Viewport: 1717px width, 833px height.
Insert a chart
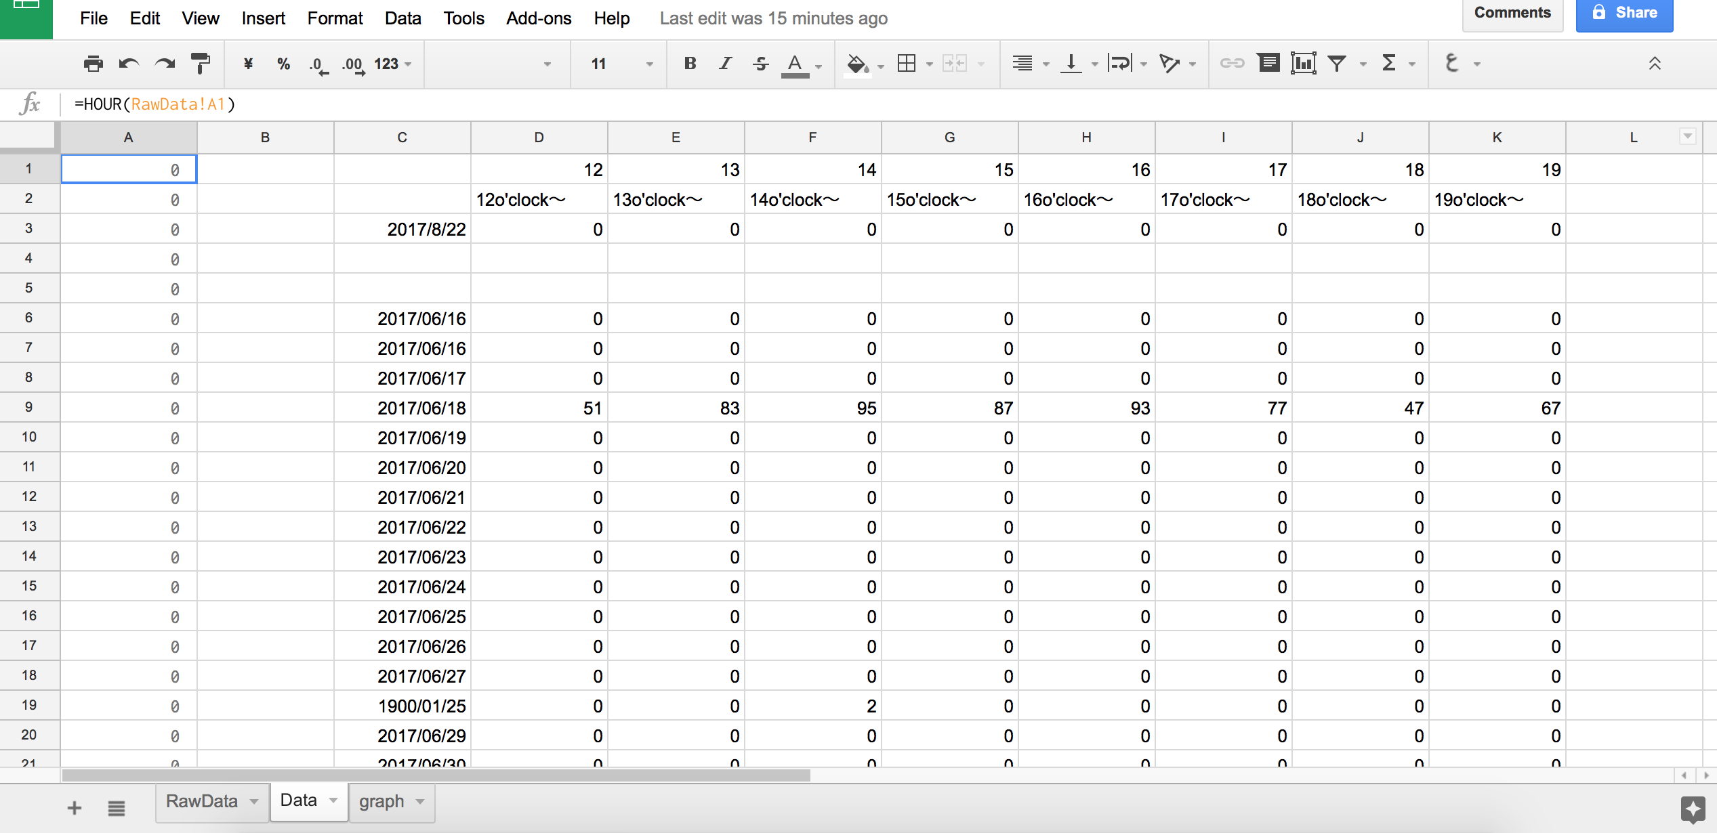pos(1303,63)
